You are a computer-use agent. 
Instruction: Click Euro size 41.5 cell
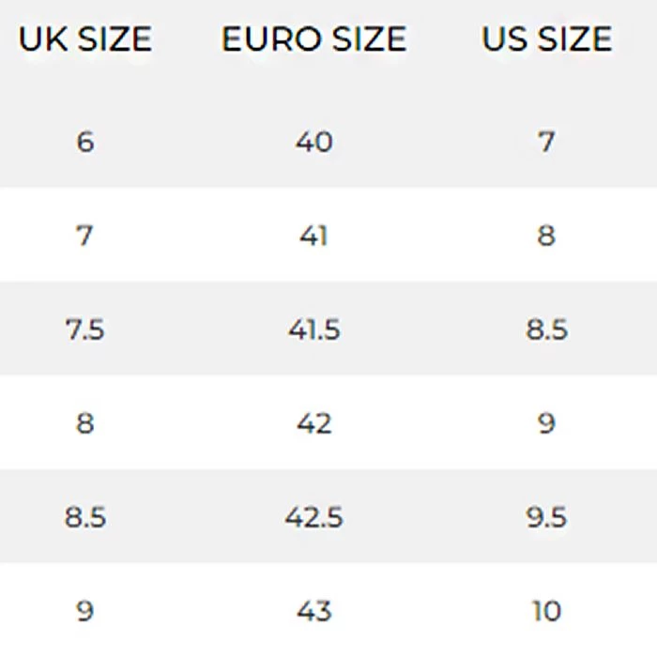point(313,329)
